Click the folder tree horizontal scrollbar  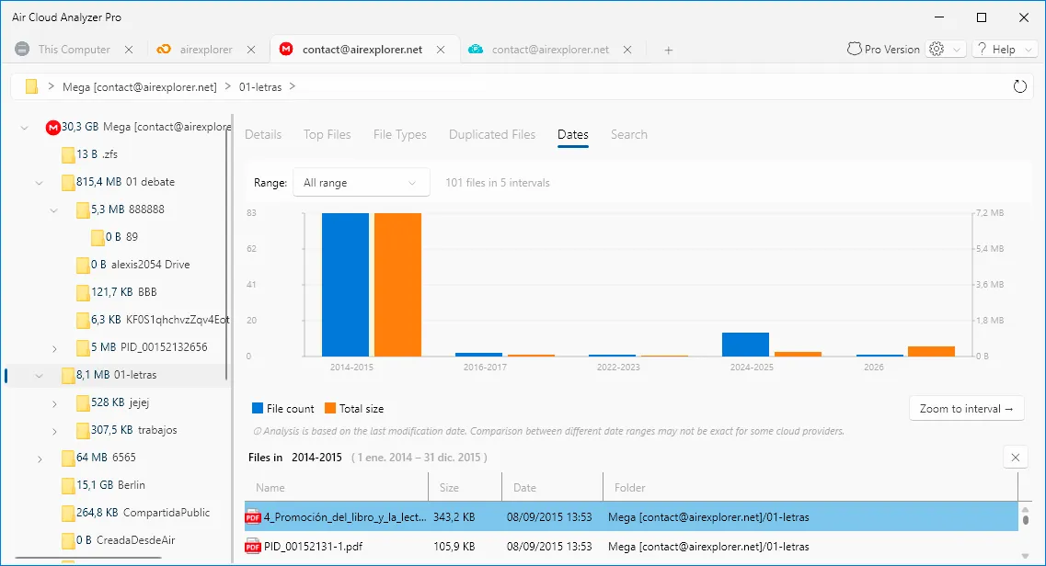coord(88,558)
